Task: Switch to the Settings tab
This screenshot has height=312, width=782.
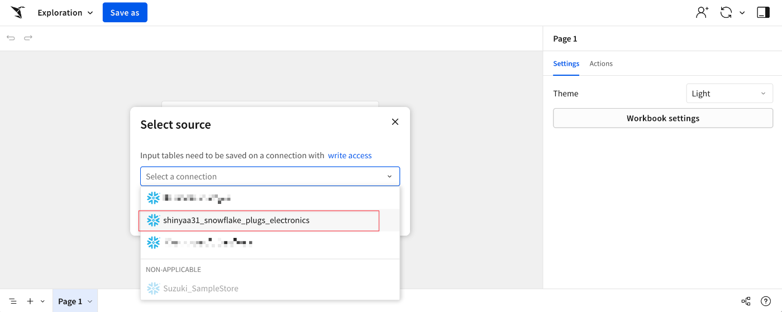Action: pyautogui.click(x=566, y=64)
